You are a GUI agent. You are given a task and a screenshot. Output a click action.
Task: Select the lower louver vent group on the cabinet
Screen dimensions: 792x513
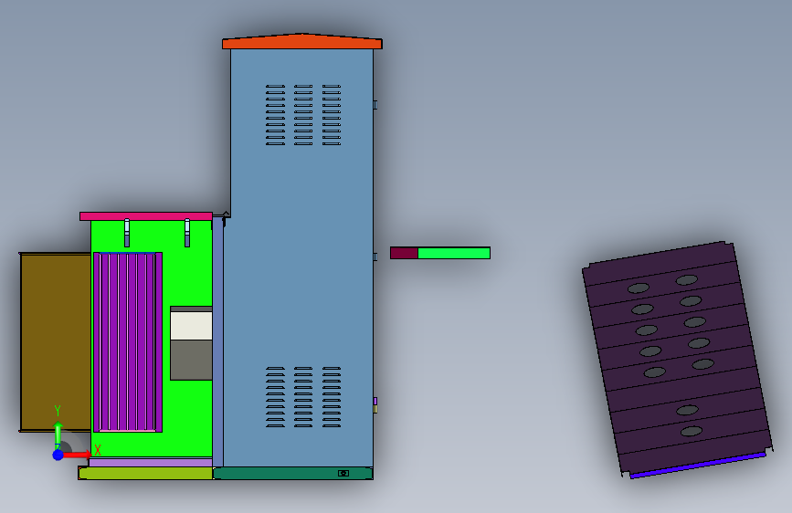pos(303,397)
